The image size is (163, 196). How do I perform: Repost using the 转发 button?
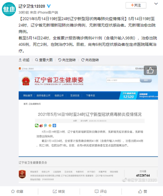coord(59,191)
